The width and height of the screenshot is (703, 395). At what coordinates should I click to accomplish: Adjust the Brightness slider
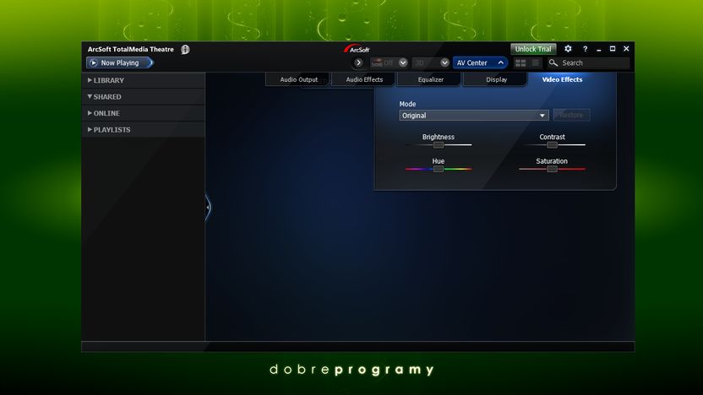pyautogui.click(x=439, y=144)
